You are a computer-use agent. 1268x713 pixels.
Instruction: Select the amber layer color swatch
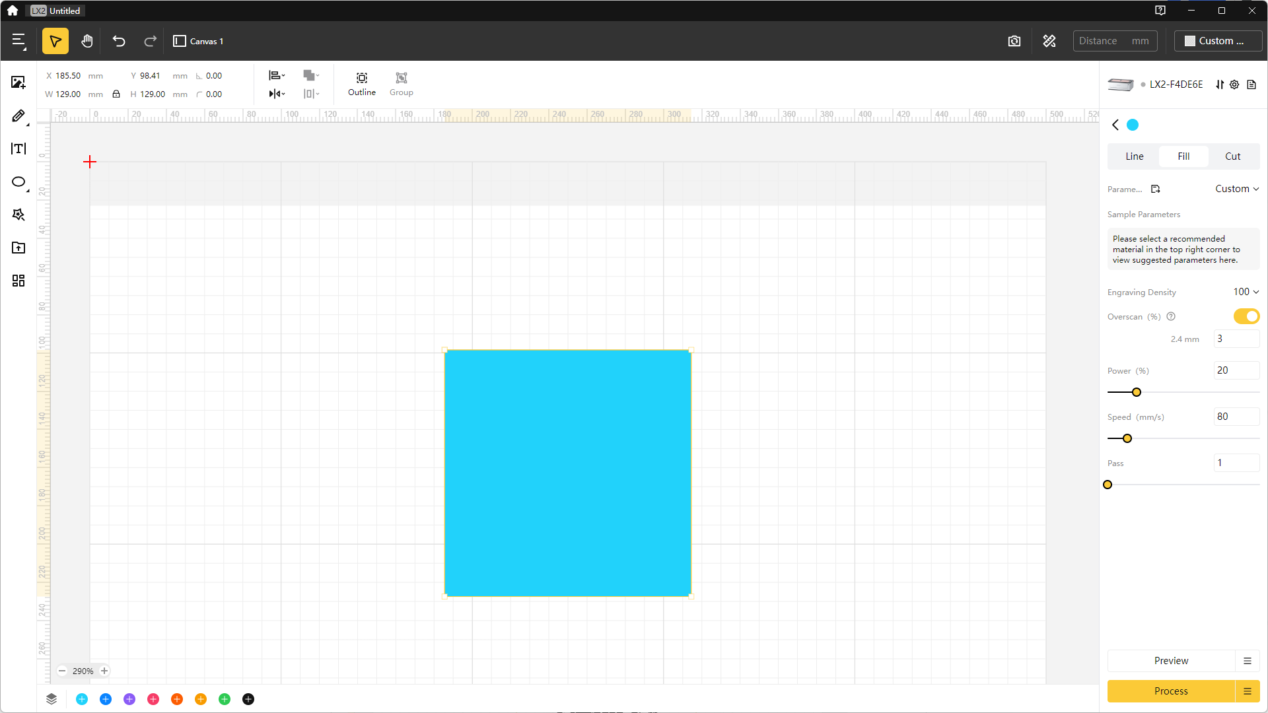point(201,699)
